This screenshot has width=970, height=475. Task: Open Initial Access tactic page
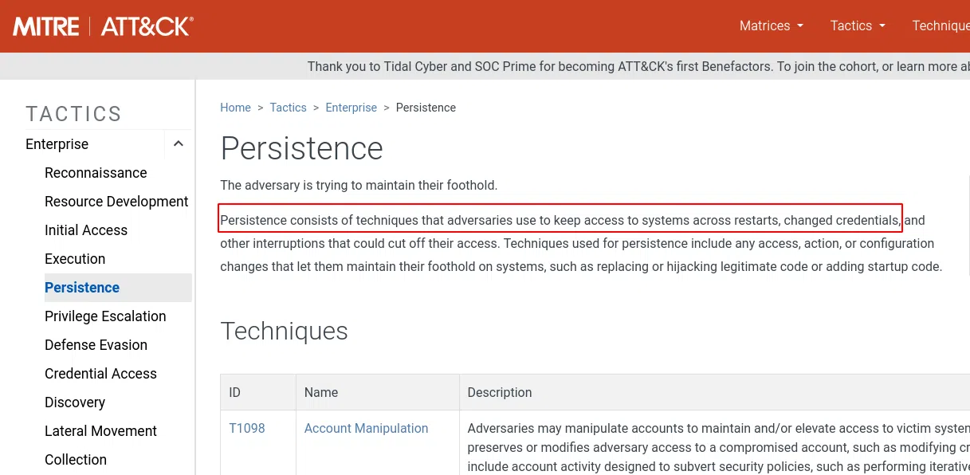click(86, 230)
